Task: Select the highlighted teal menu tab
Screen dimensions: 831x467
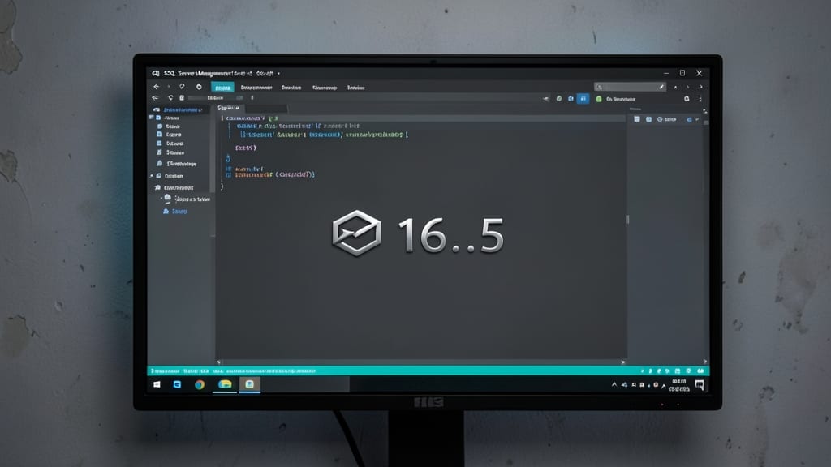Action: pyautogui.click(x=222, y=88)
